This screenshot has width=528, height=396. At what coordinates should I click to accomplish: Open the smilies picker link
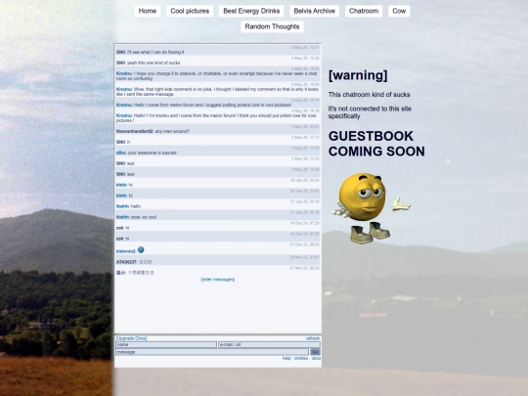coord(301,358)
